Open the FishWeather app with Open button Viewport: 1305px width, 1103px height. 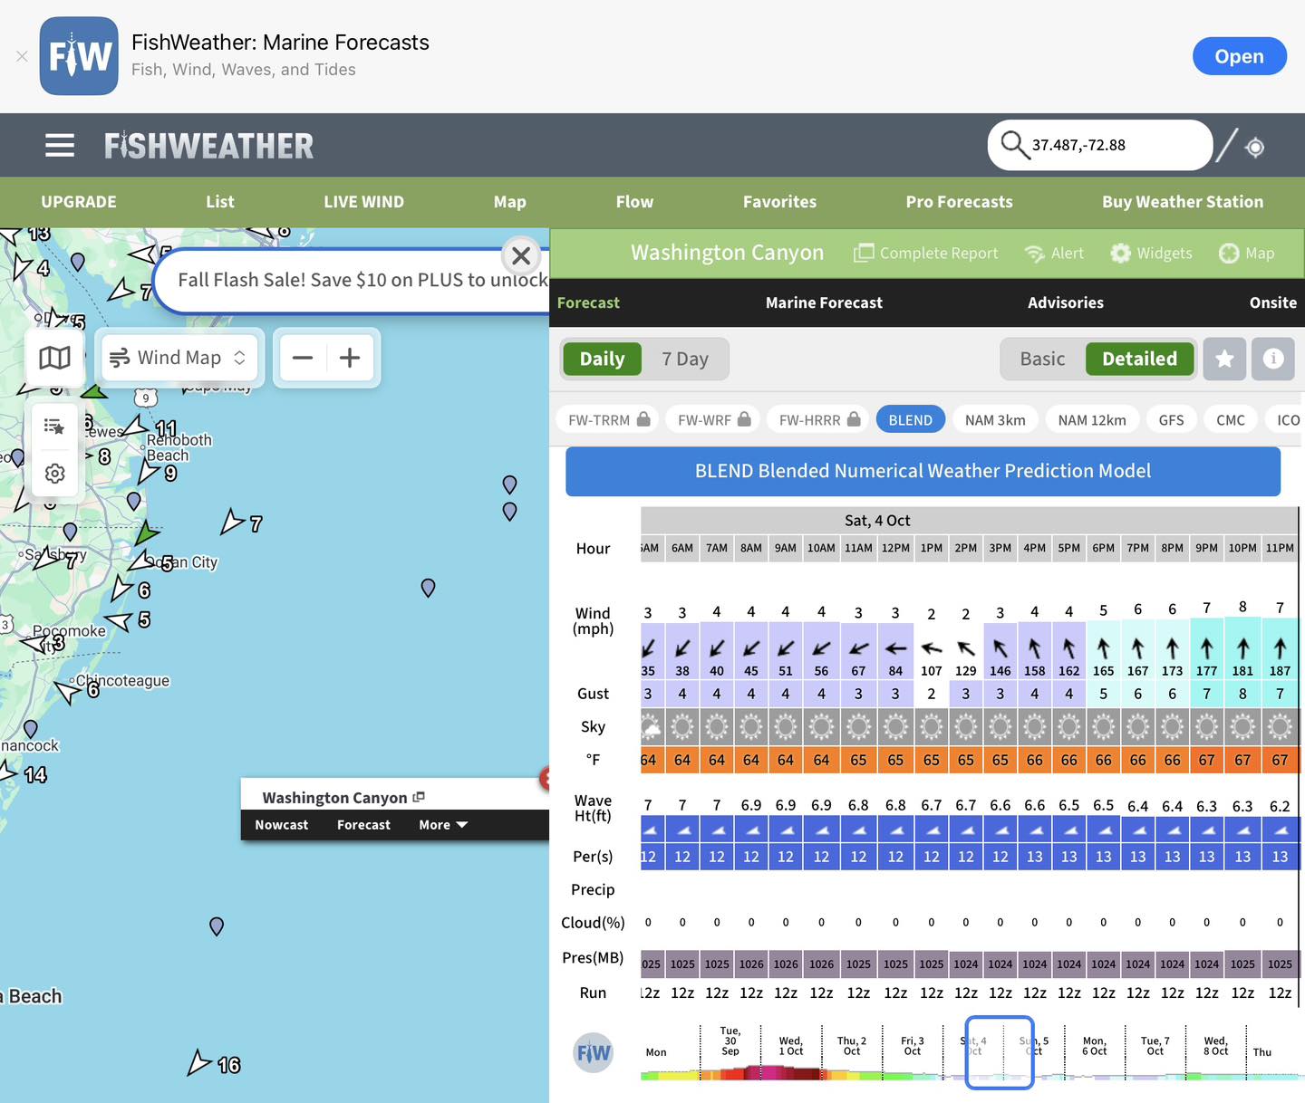pyautogui.click(x=1239, y=56)
